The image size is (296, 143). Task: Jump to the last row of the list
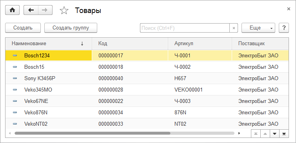284,134
